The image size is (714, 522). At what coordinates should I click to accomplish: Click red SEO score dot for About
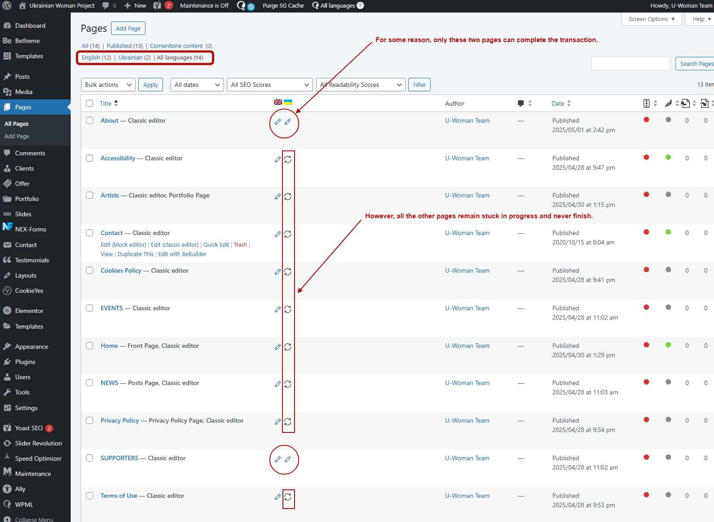click(646, 120)
